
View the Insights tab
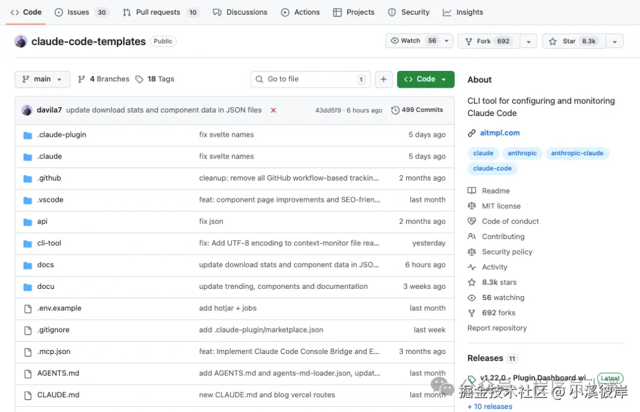click(463, 12)
